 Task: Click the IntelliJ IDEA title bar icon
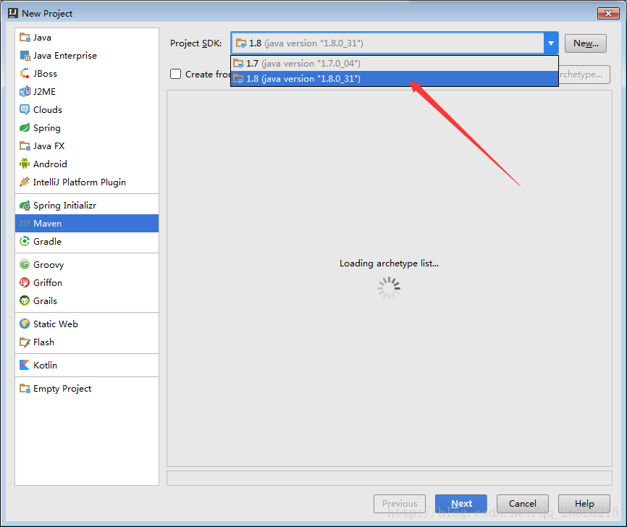[13, 13]
